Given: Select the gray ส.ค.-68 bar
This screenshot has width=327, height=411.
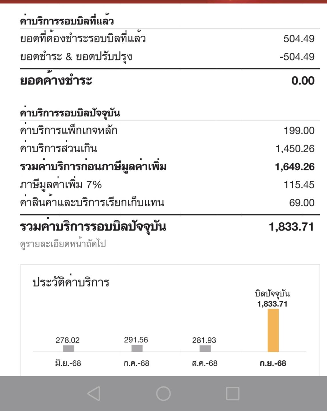Looking at the screenshot, I should 205,348.
